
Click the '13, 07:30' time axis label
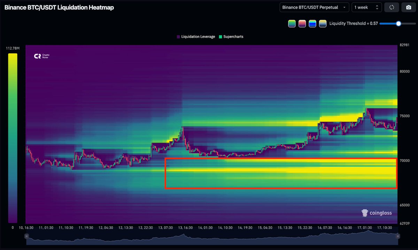point(165,228)
